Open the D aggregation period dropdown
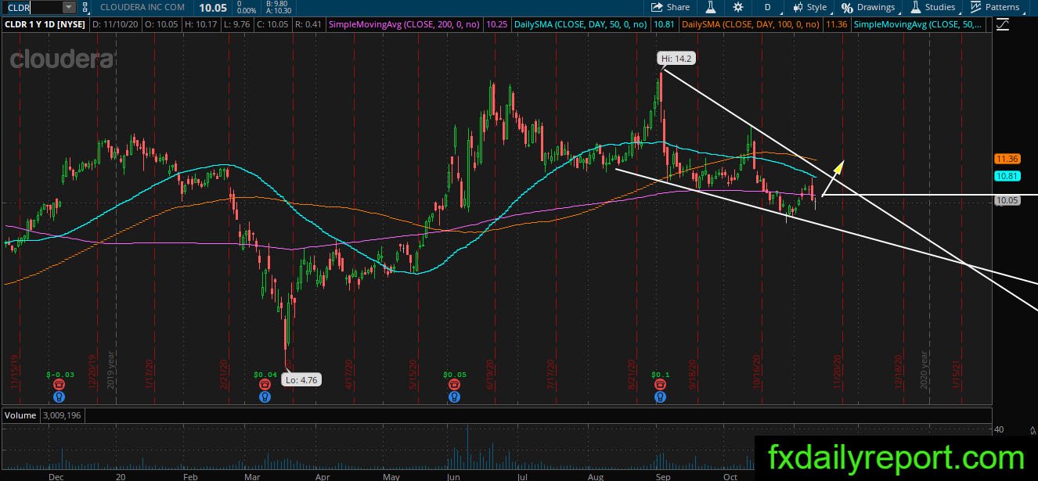 coord(767,7)
